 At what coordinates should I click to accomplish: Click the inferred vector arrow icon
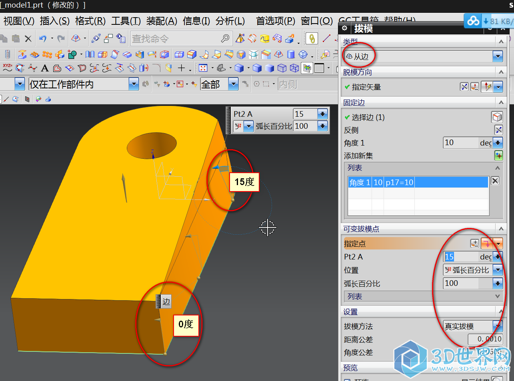[x=487, y=87]
